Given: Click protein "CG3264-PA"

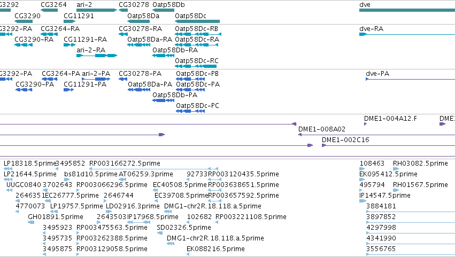Looking at the screenshot, I should tap(61, 74).
